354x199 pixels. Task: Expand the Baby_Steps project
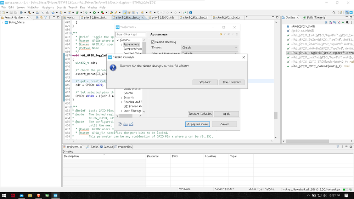pos(2,22)
